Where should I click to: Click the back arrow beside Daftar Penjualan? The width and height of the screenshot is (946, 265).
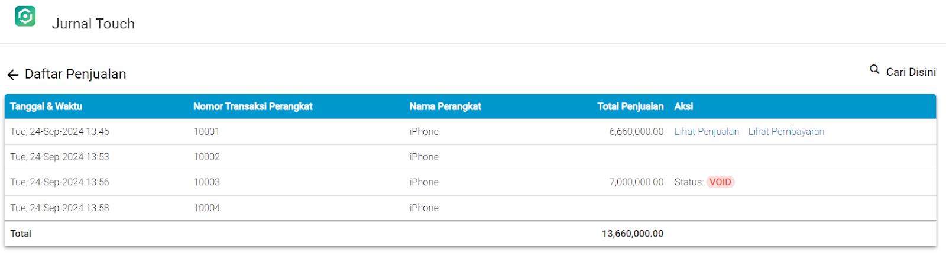[13, 75]
